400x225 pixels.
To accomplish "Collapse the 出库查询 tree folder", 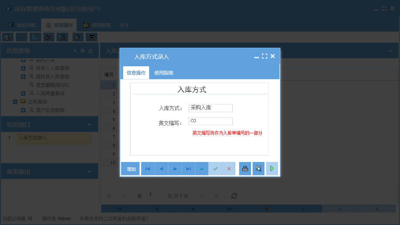I will click(15, 101).
